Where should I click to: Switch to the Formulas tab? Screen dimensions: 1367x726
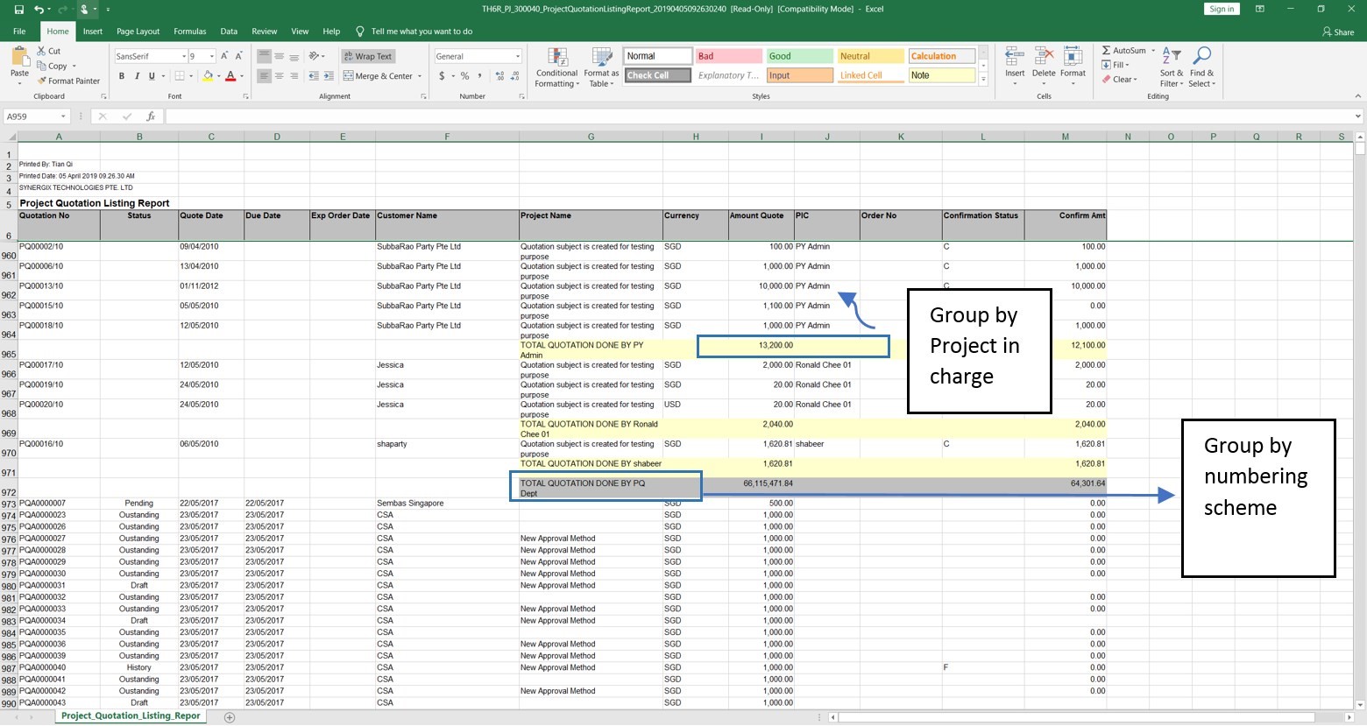tap(189, 32)
